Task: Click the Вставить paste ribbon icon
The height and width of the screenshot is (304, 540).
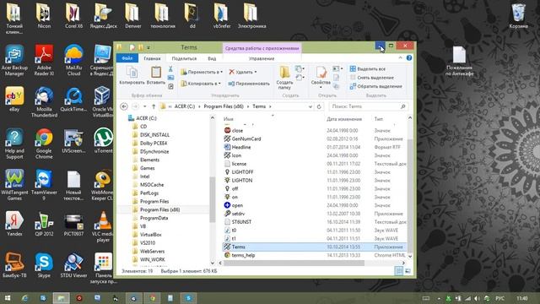Action: click(156, 76)
